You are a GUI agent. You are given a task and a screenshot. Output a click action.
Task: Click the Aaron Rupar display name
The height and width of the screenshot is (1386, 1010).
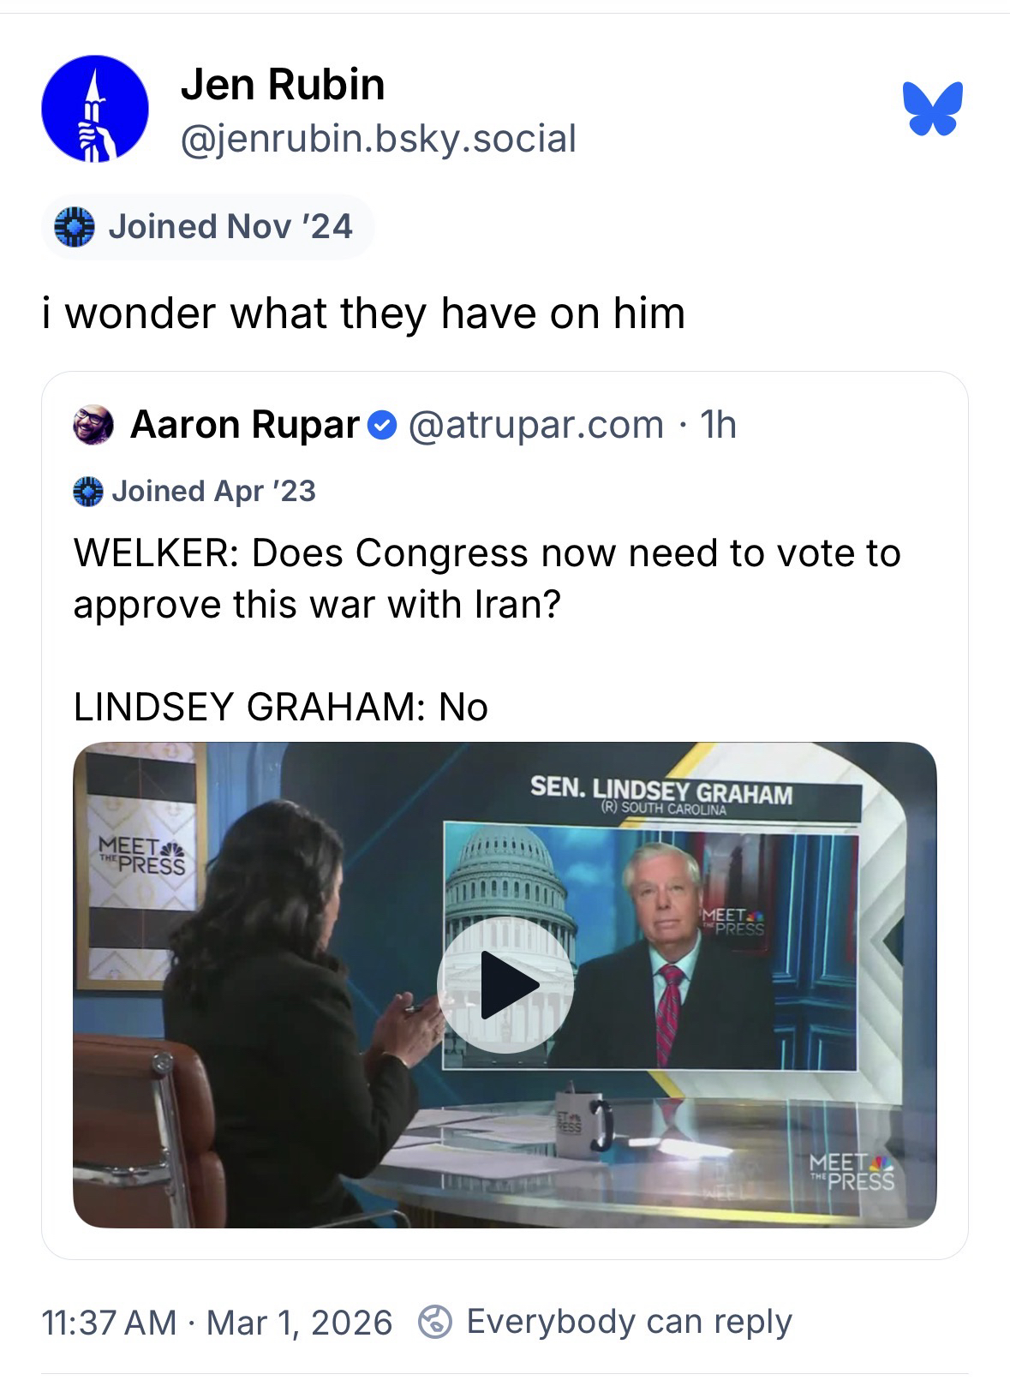click(245, 425)
